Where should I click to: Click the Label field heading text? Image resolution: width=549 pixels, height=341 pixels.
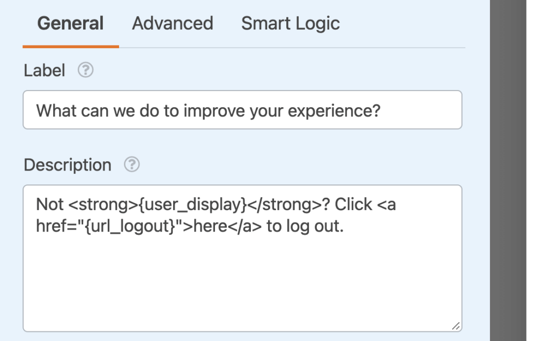(x=44, y=70)
